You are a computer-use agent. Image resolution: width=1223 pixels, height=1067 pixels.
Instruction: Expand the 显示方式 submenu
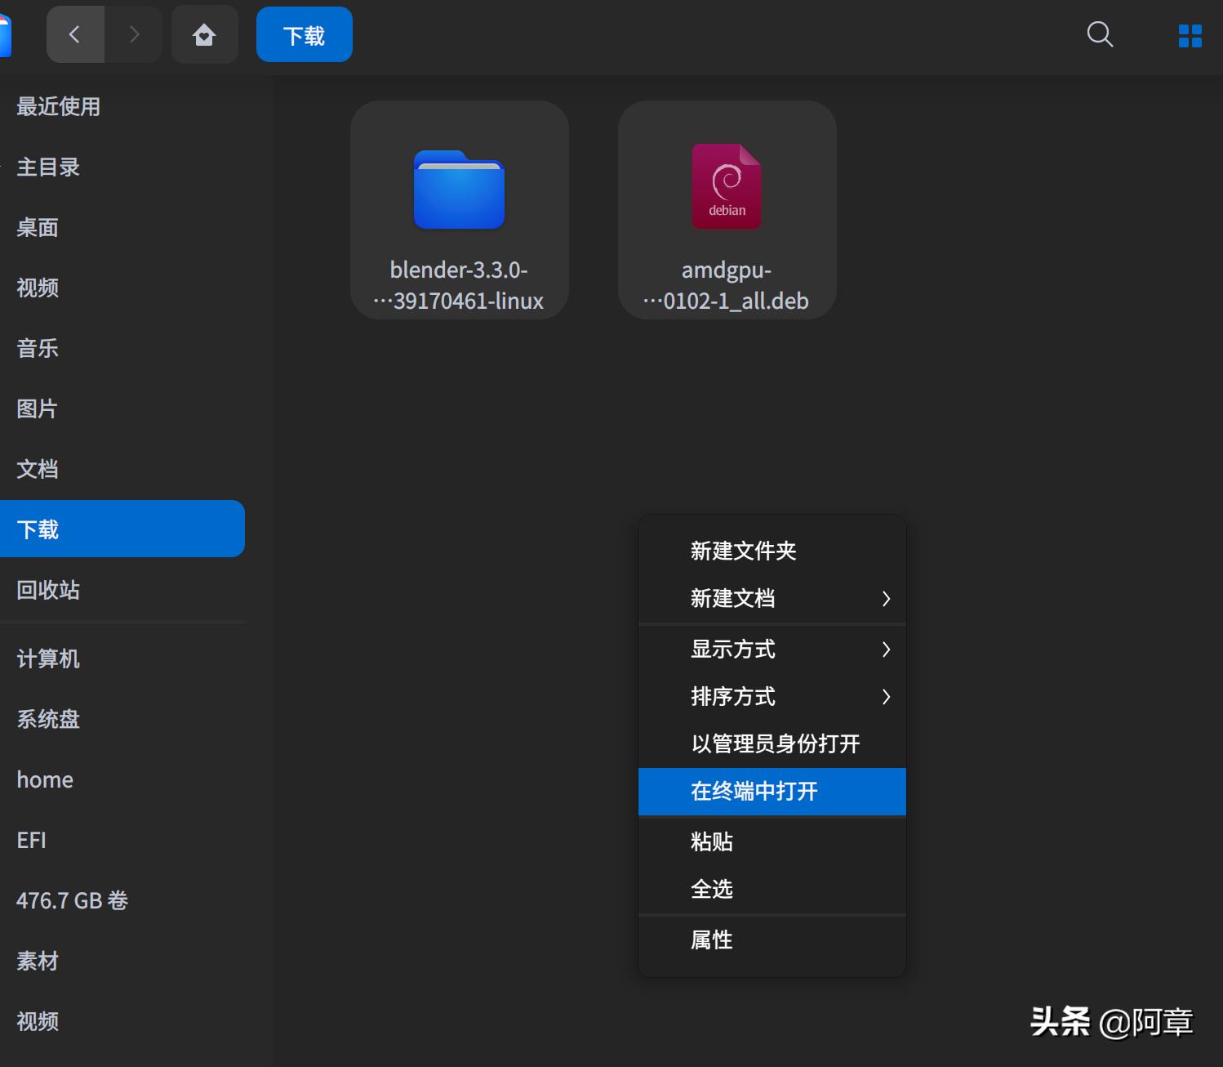pyautogui.click(x=772, y=650)
